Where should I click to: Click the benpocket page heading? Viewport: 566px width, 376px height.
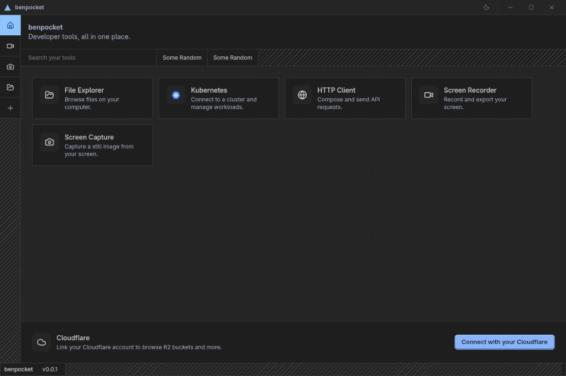[45, 27]
